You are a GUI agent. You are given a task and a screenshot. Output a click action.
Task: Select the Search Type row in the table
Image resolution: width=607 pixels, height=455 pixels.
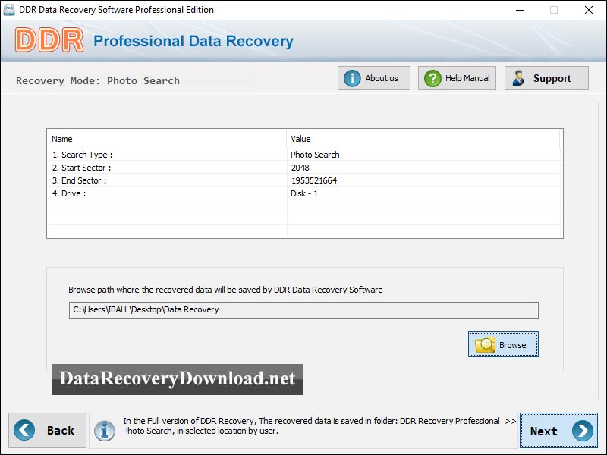[x=152, y=154]
